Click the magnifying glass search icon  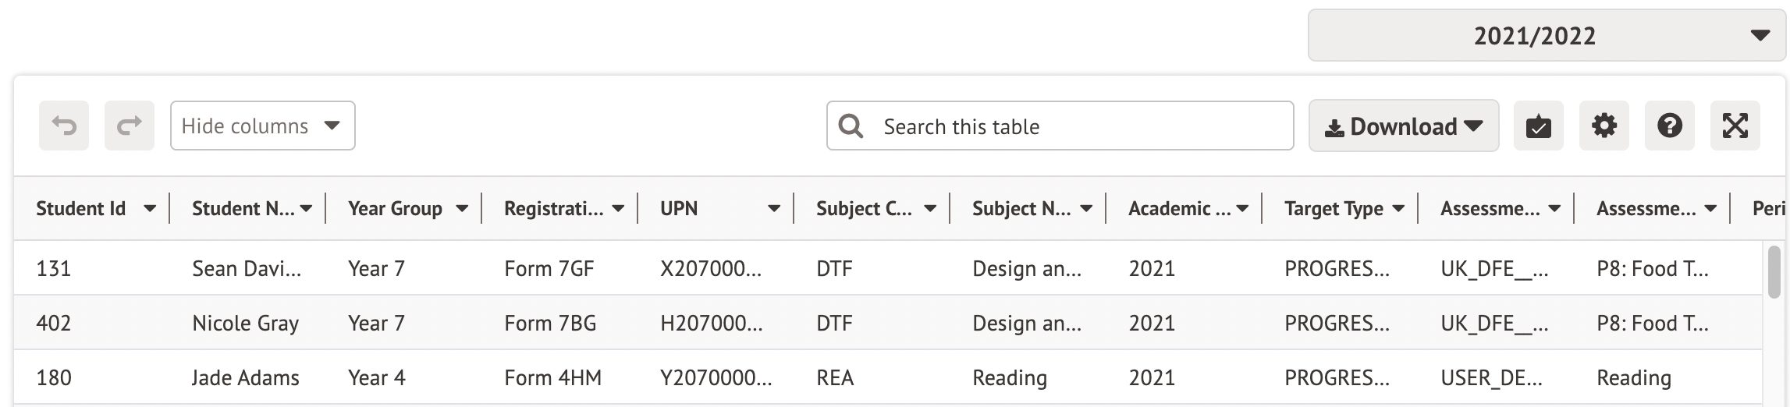point(851,126)
